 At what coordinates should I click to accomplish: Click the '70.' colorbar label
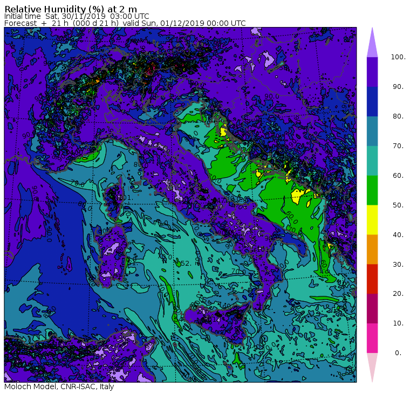click(398, 146)
